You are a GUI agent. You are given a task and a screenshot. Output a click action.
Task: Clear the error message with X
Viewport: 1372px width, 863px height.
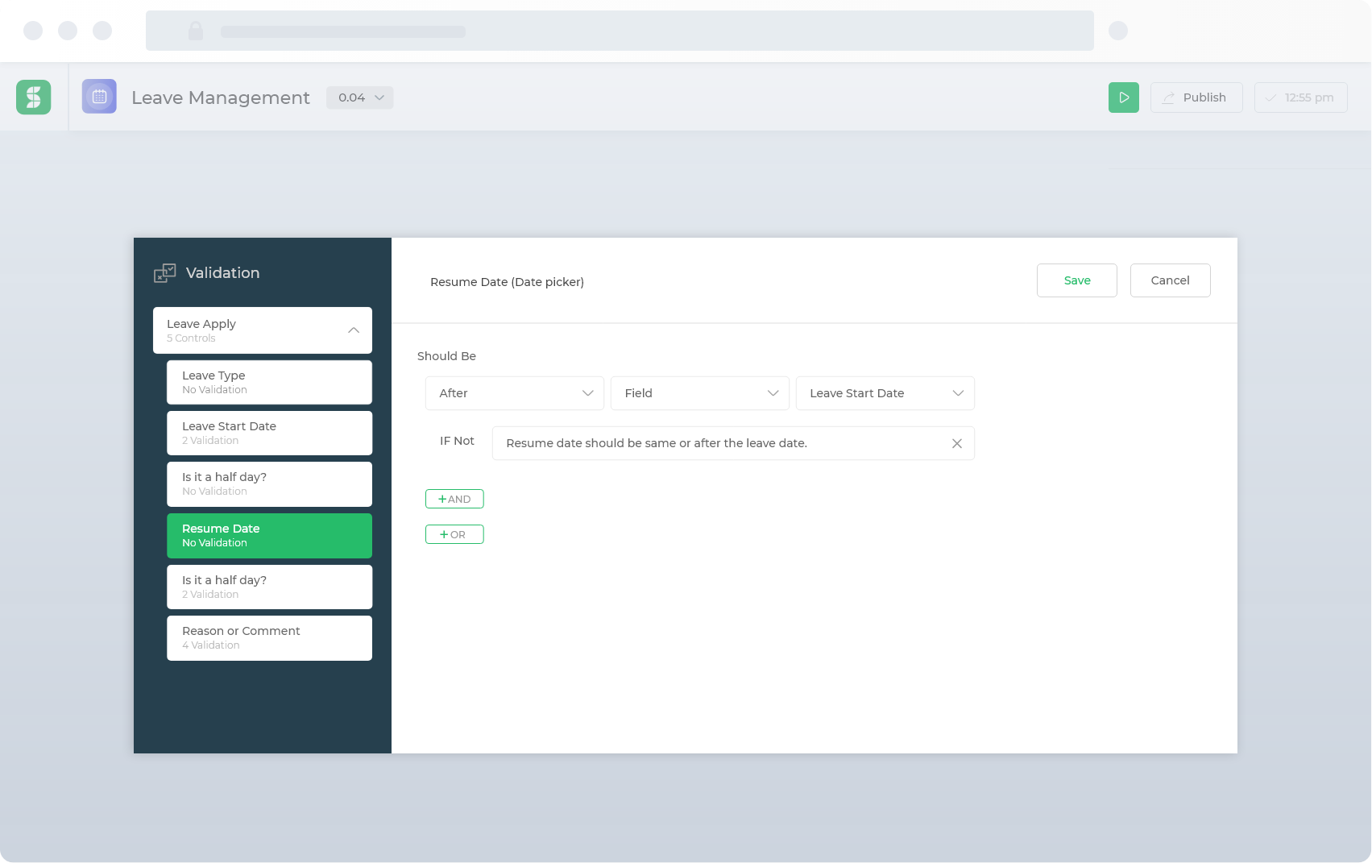pos(957,443)
